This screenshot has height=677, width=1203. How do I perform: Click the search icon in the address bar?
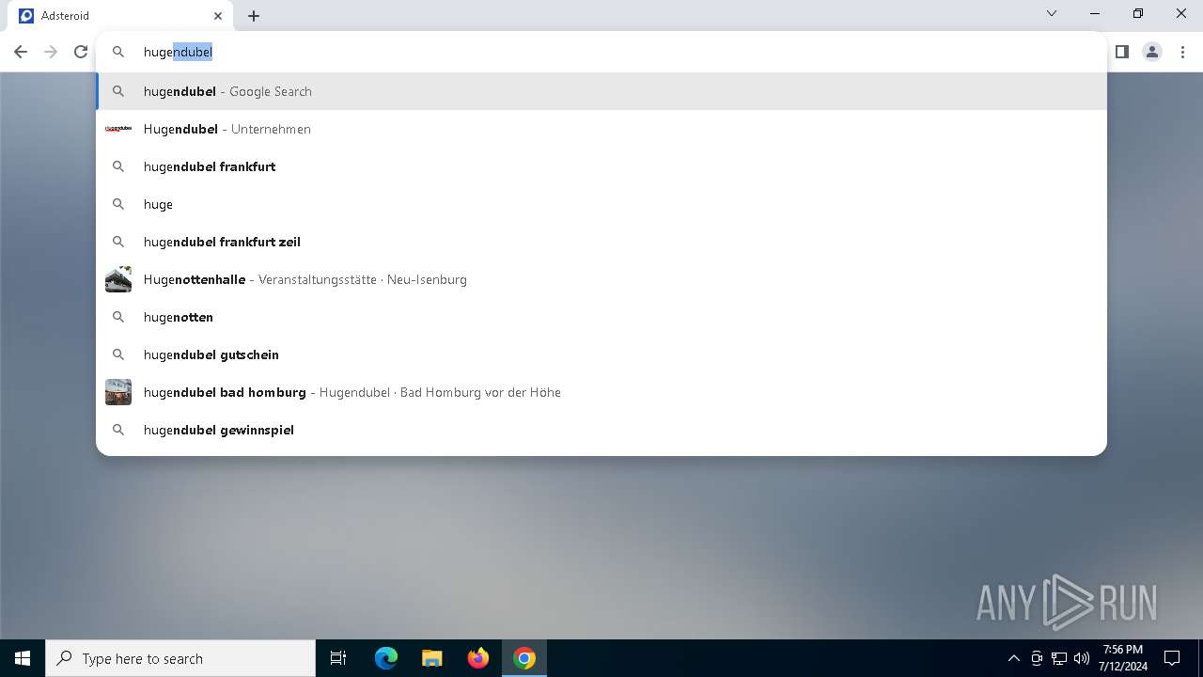tap(118, 52)
